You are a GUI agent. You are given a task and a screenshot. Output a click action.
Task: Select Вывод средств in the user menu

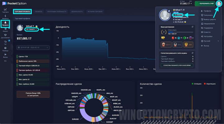coord(208,19)
